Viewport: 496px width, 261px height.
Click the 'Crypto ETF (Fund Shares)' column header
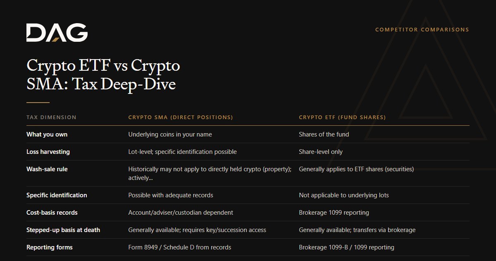click(x=342, y=117)
